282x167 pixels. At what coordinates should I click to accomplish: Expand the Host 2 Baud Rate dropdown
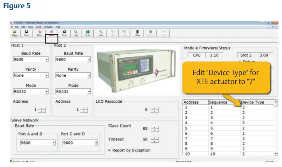point(89,59)
